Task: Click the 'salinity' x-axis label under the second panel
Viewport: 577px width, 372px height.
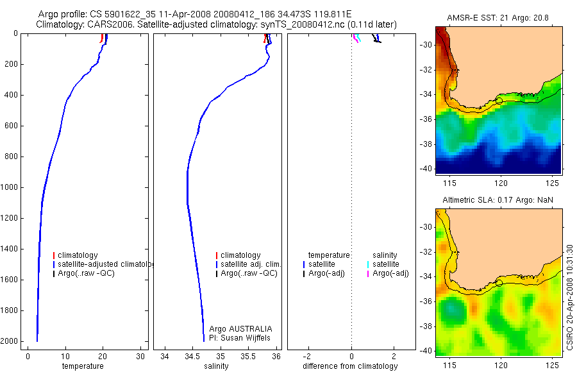Action: [217, 366]
